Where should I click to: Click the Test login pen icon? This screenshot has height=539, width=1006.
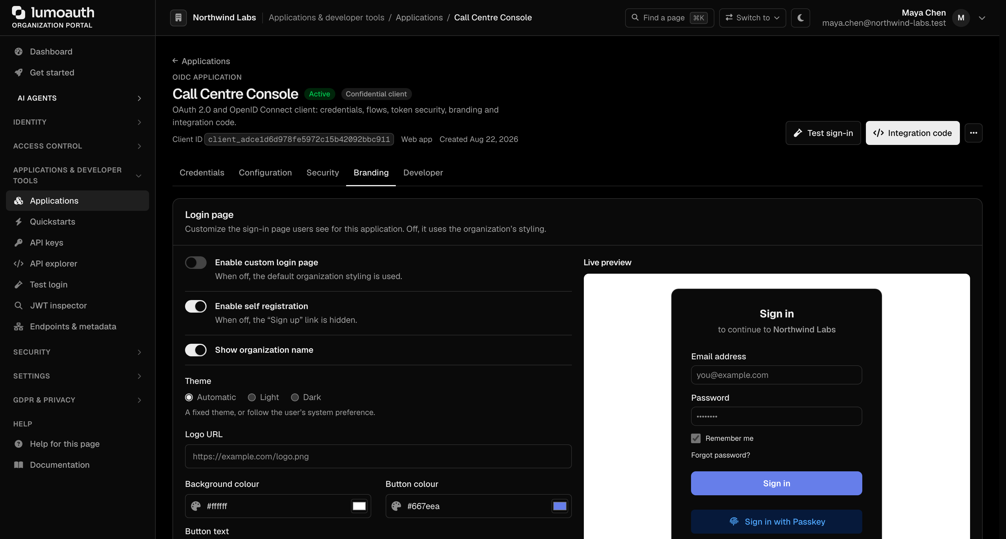tap(18, 285)
